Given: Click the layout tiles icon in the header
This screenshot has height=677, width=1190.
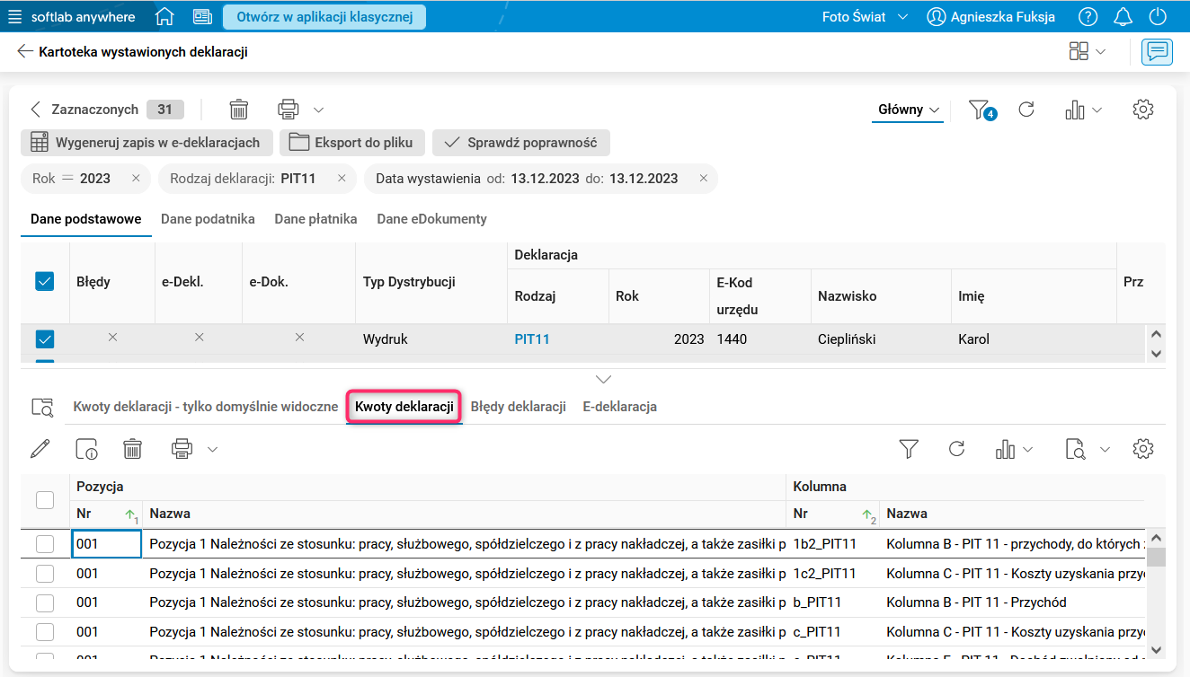Looking at the screenshot, I should point(1079,51).
